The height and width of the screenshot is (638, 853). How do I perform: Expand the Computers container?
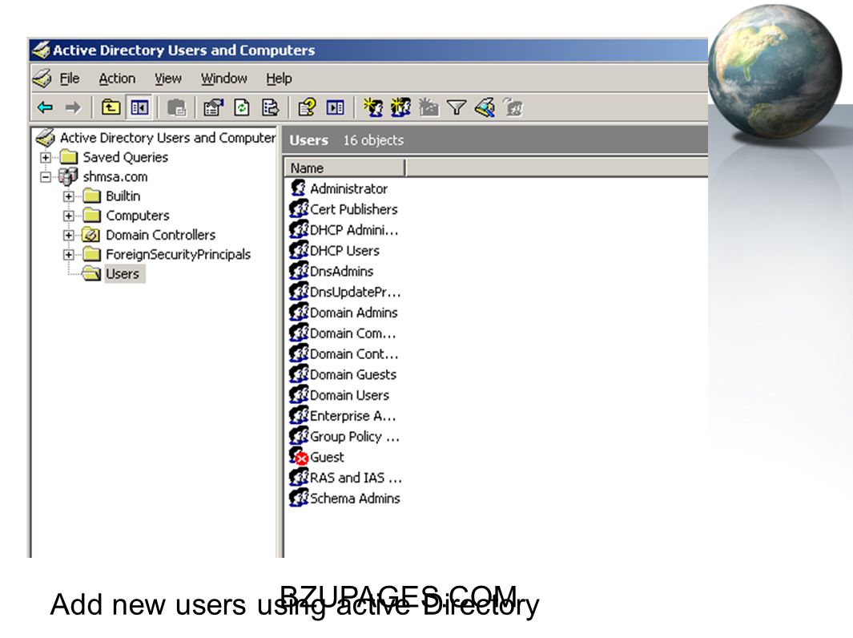coord(69,216)
